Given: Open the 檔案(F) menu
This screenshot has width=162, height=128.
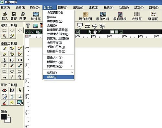Looking at the screenshot, I should click(5, 8).
